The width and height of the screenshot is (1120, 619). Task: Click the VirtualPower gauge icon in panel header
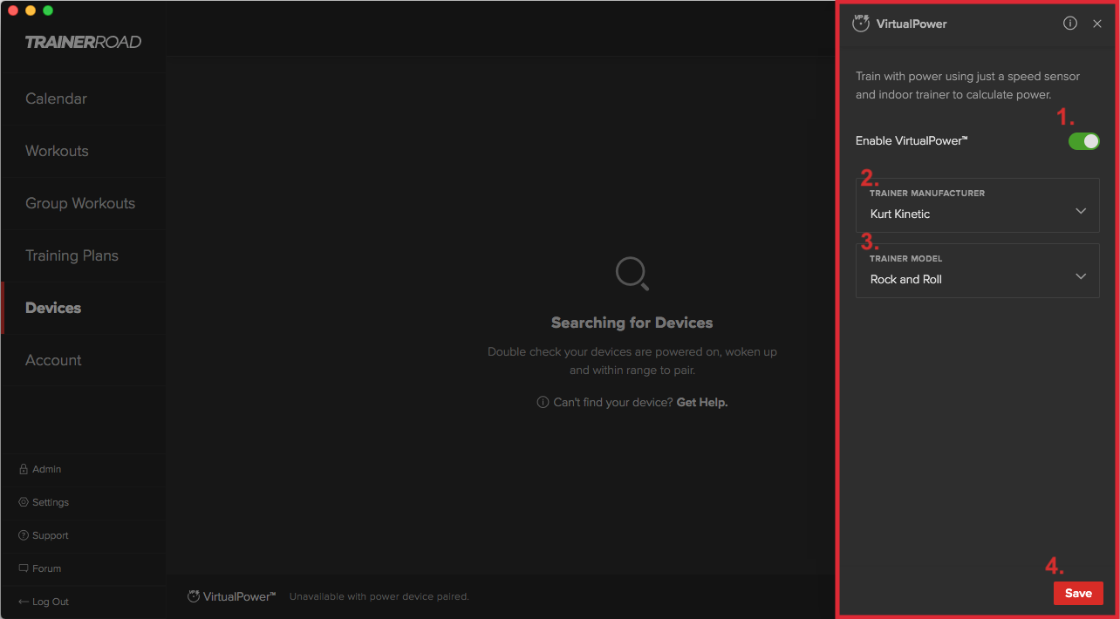(x=861, y=23)
